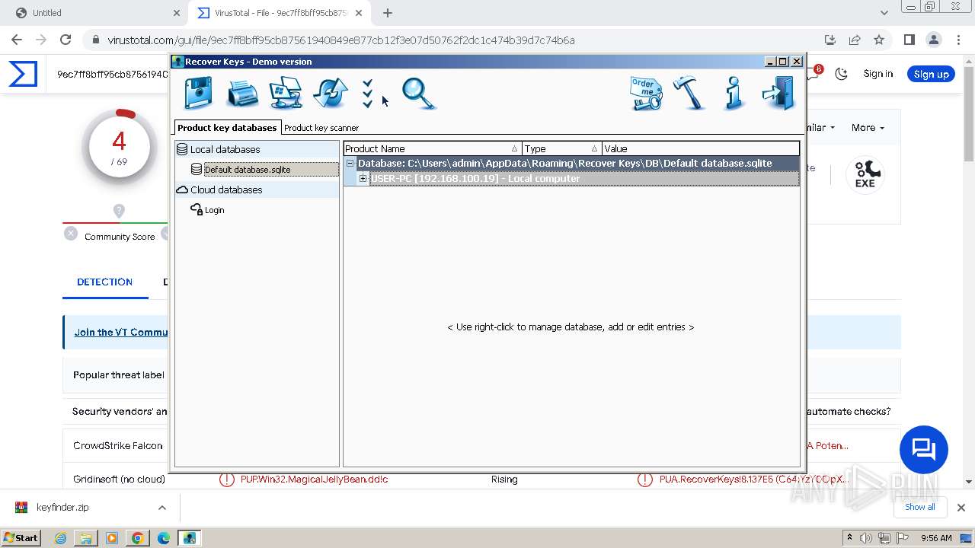This screenshot has height=548, width=975.
Task: Click the info About icon
Action: [x=734, y=94]
